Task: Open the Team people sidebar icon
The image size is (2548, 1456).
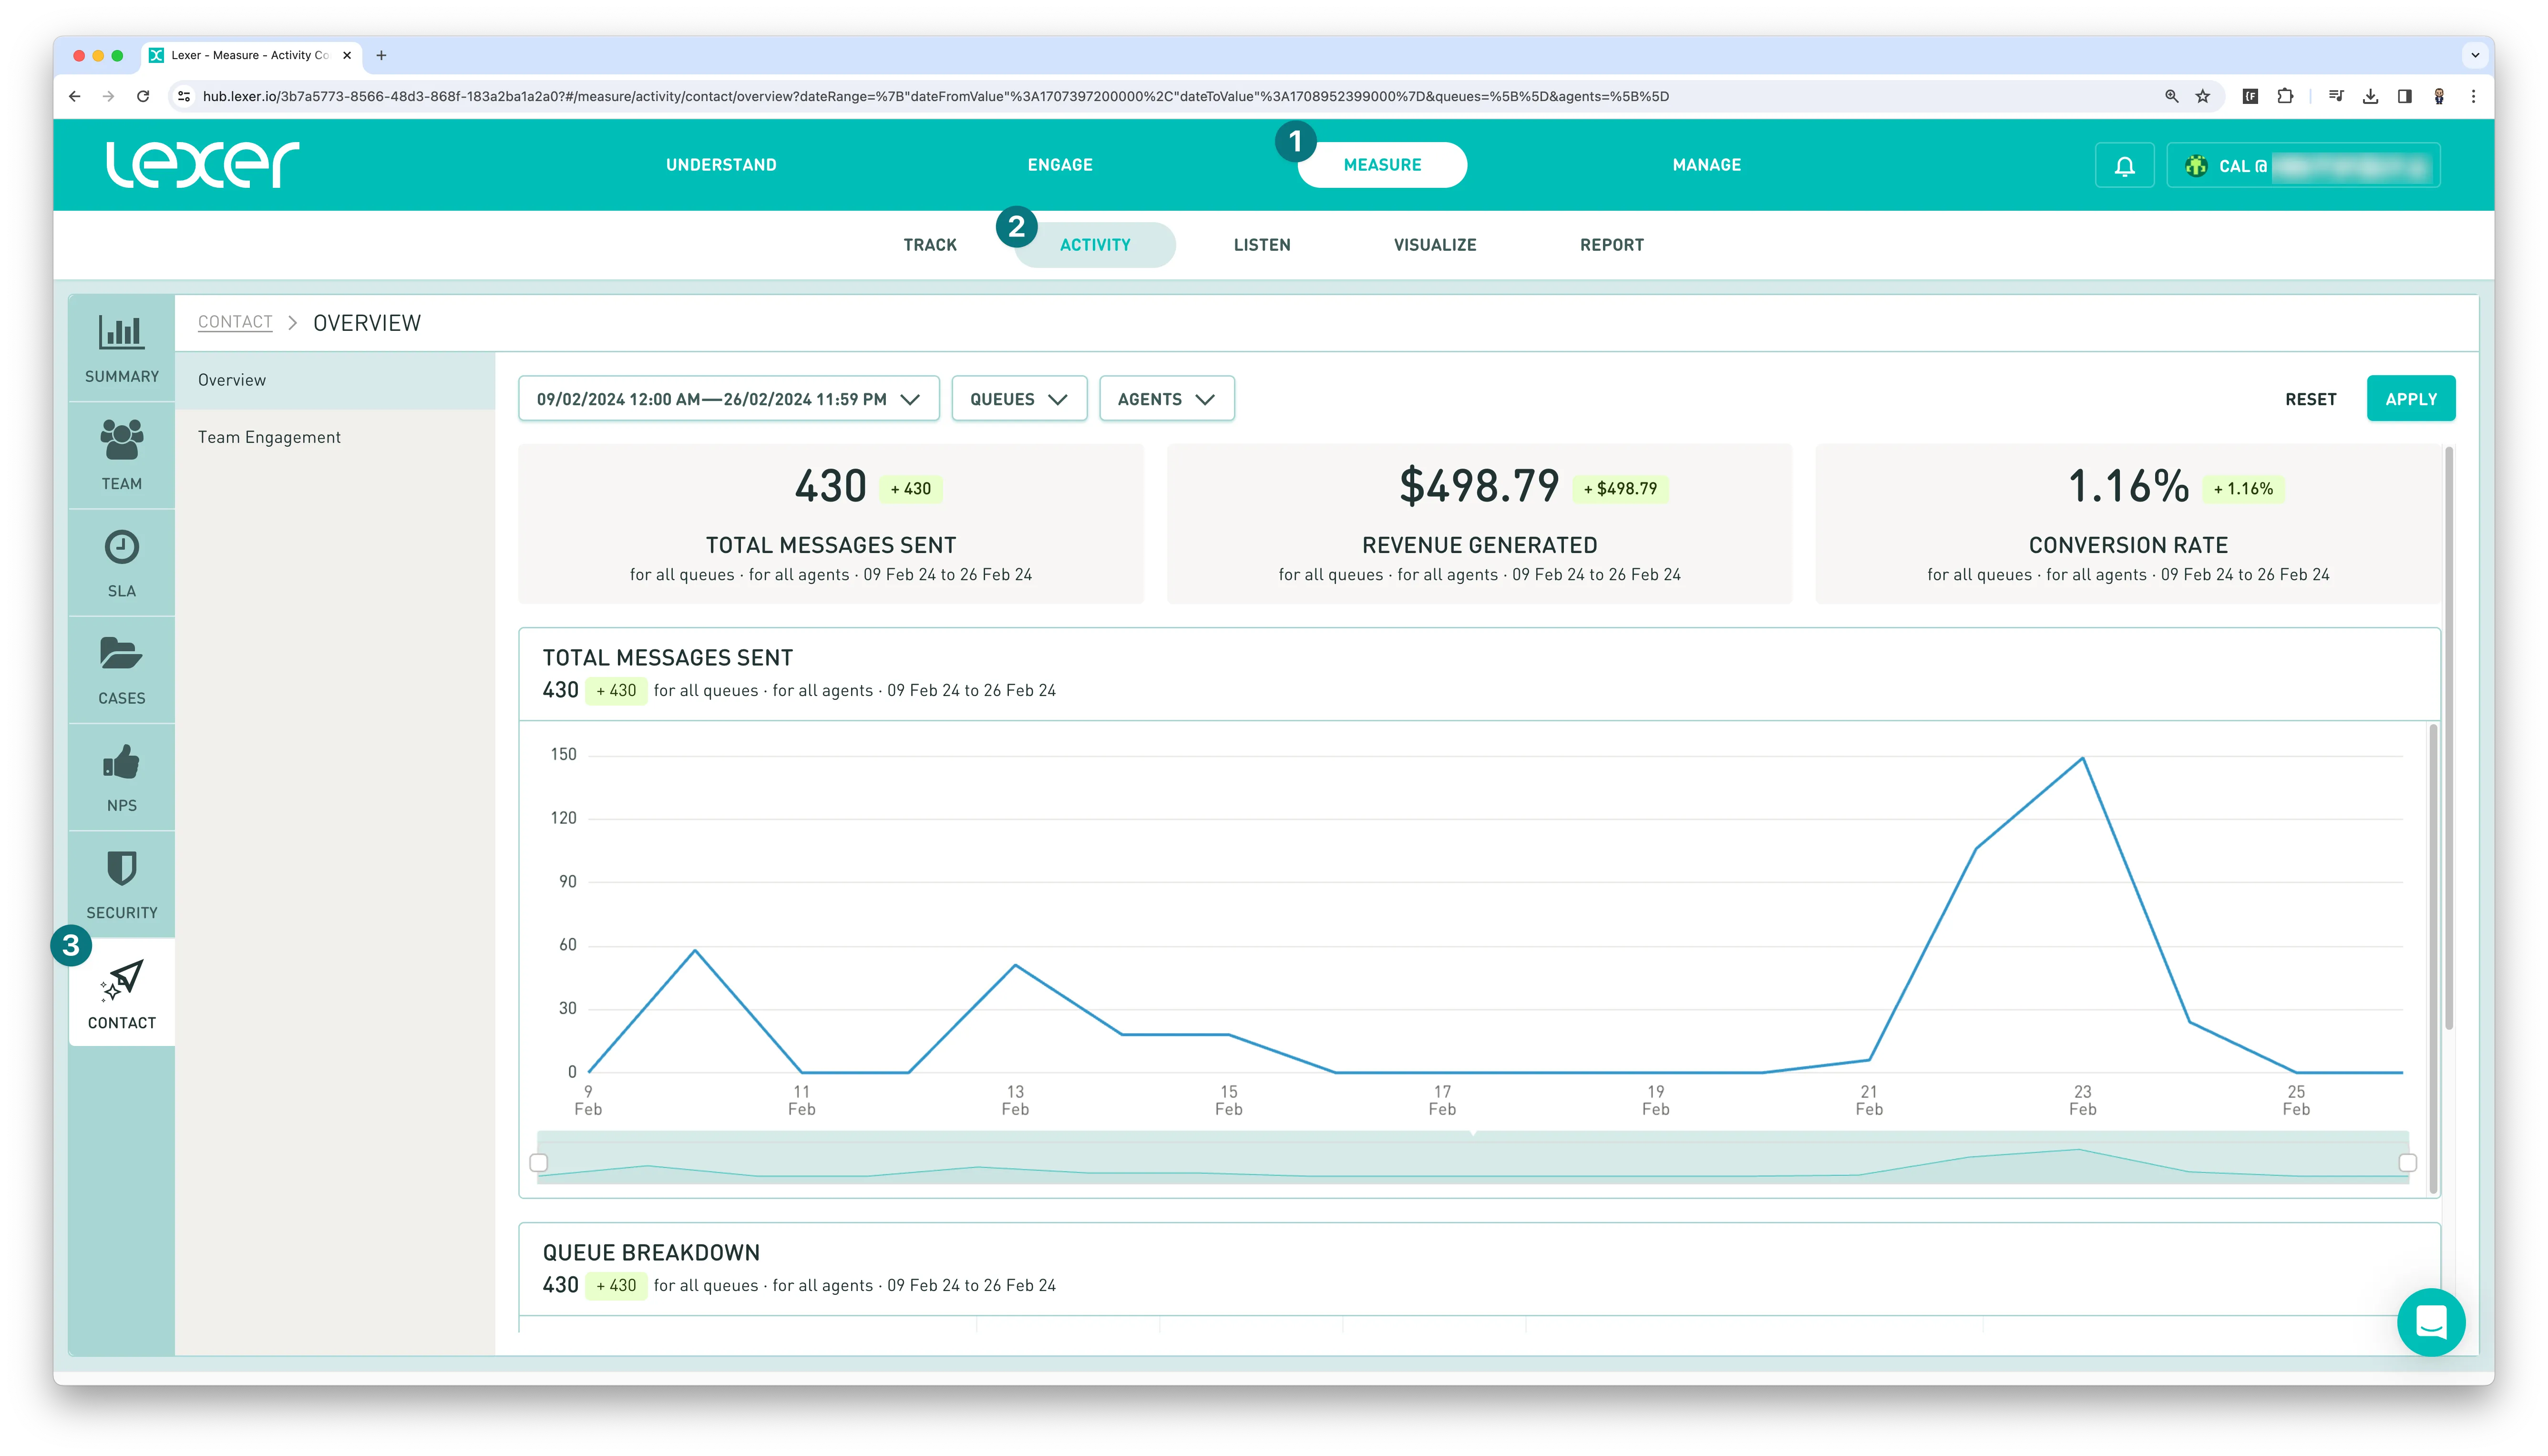Action: tap(121, 441)
